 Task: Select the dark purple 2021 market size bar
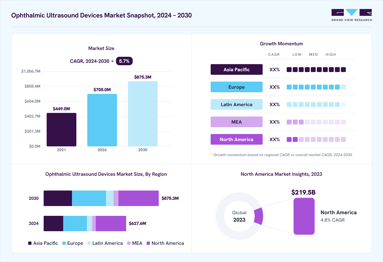coord(62,130)
